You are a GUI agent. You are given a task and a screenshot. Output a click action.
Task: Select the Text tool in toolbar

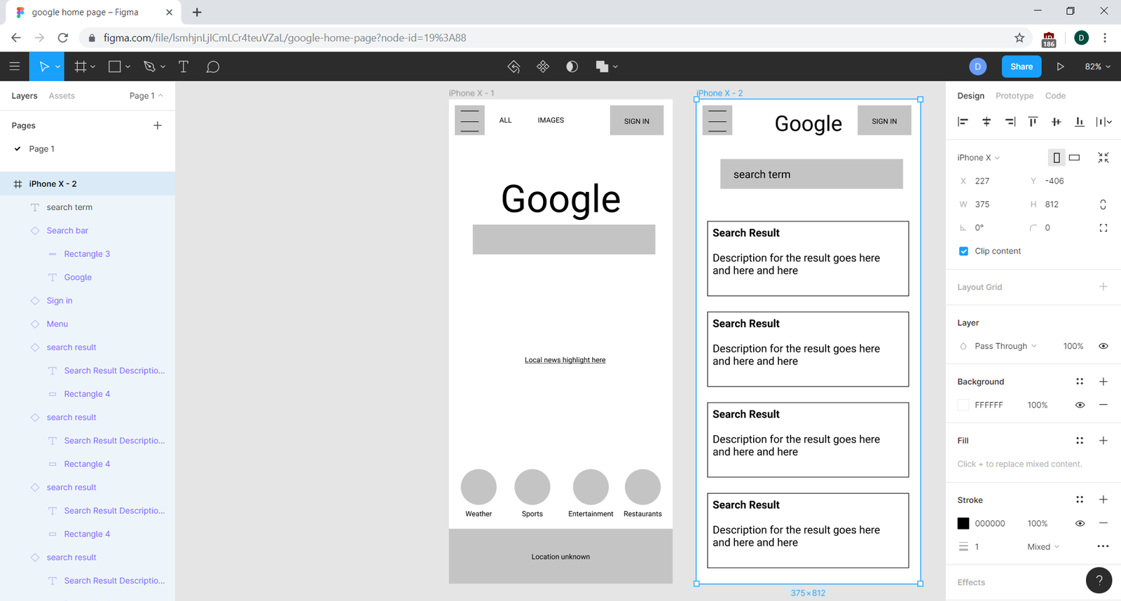184,67
